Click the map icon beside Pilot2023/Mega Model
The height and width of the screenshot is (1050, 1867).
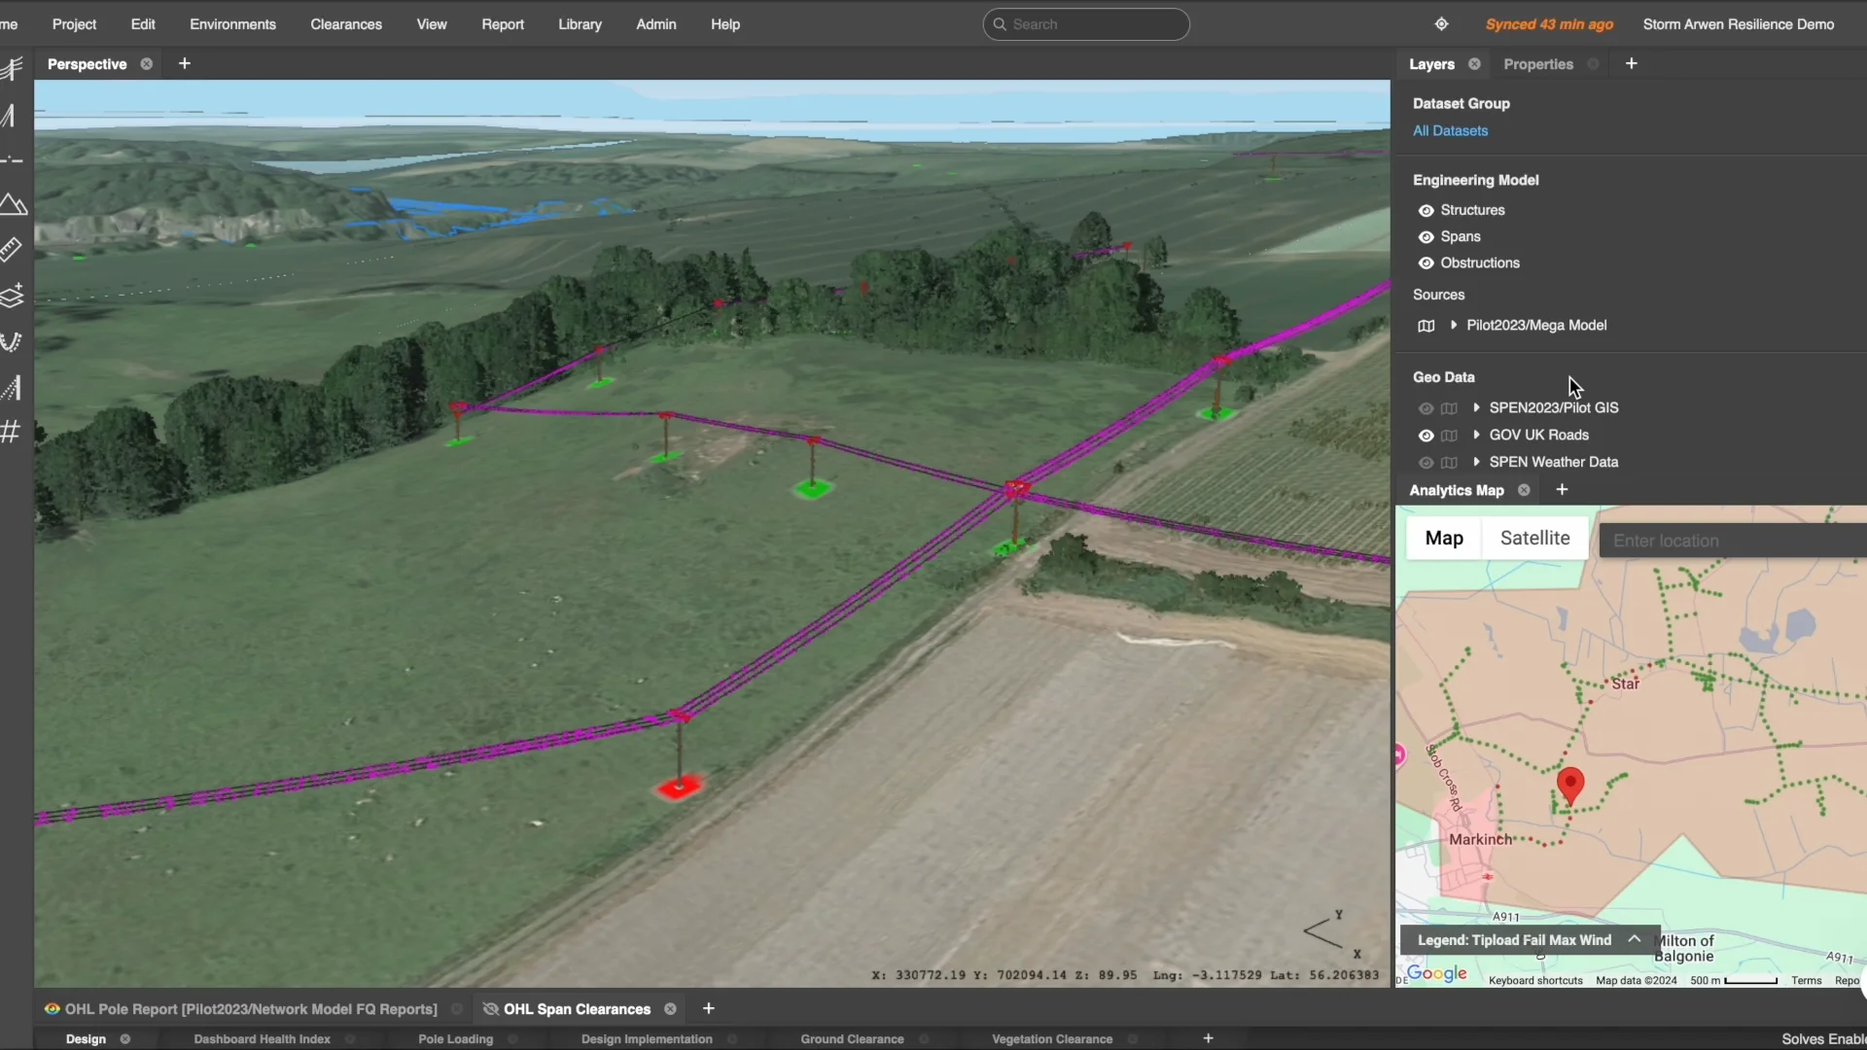pos(1426,326)
